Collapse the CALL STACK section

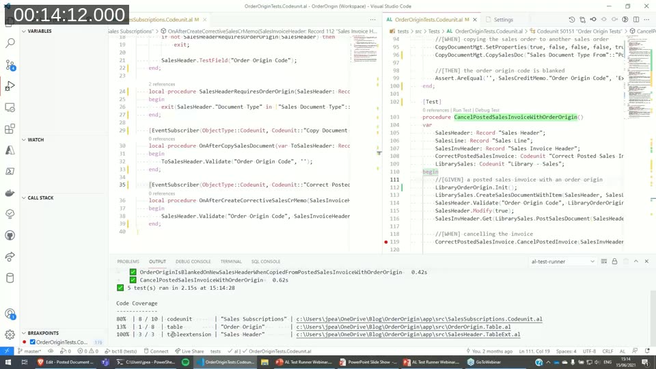point(40,198)
